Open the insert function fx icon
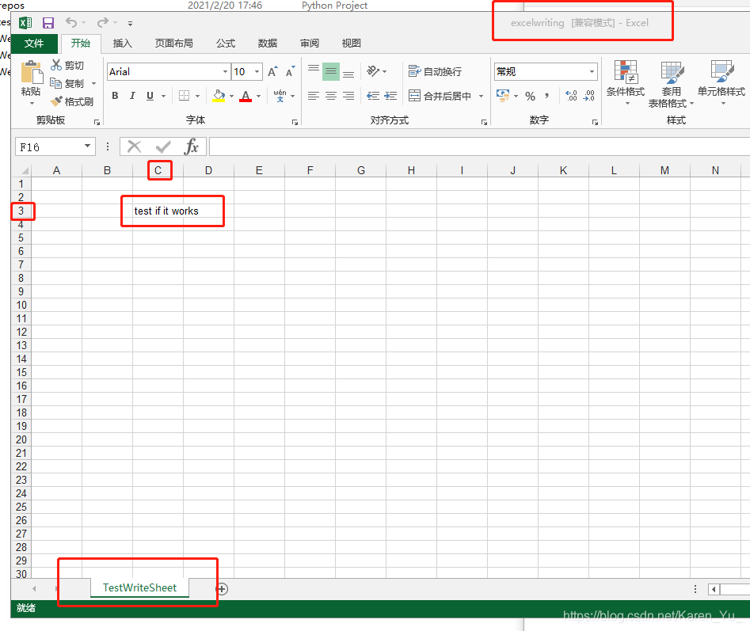 [x=192, y=146]
